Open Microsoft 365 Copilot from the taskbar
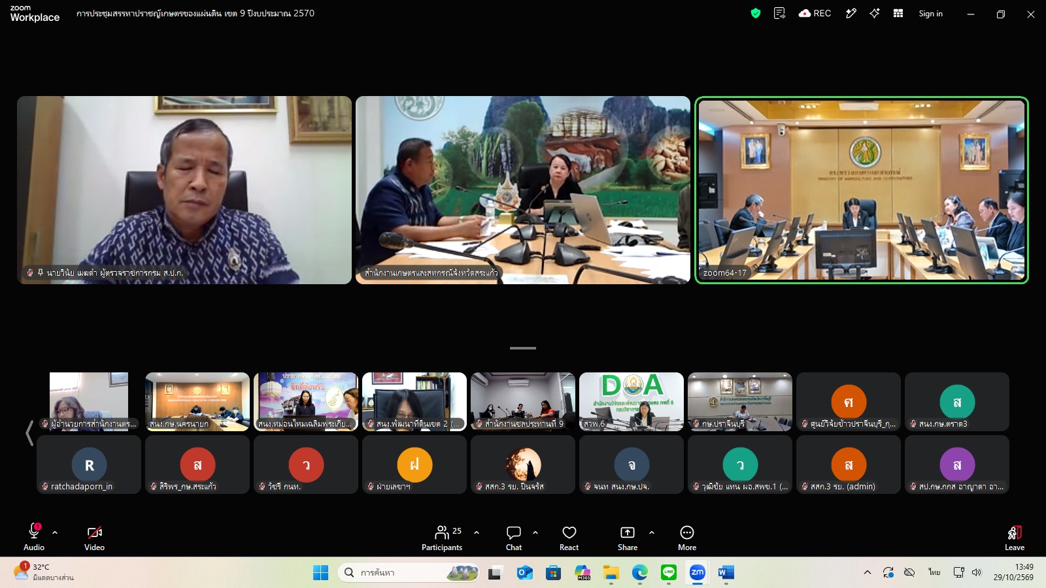 point(582,573)
